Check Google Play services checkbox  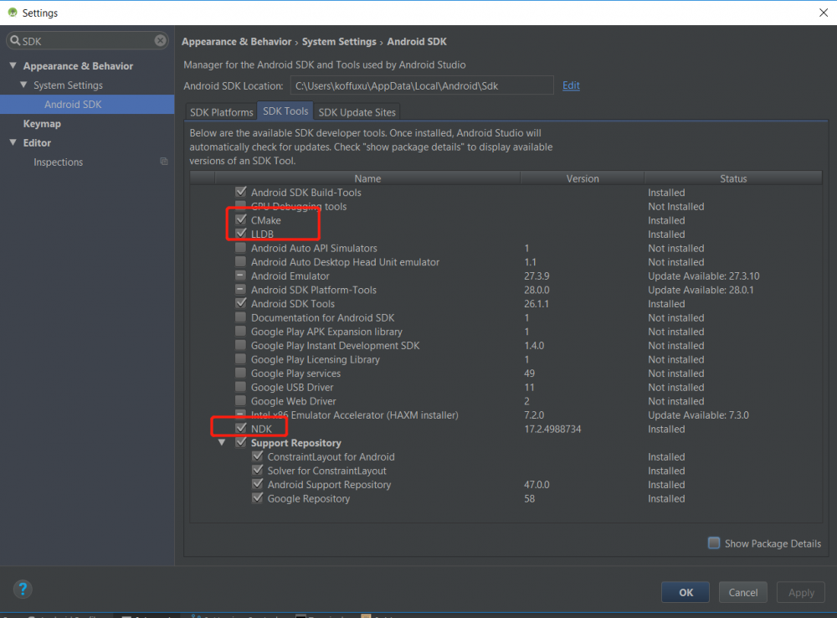click(241, 373)
